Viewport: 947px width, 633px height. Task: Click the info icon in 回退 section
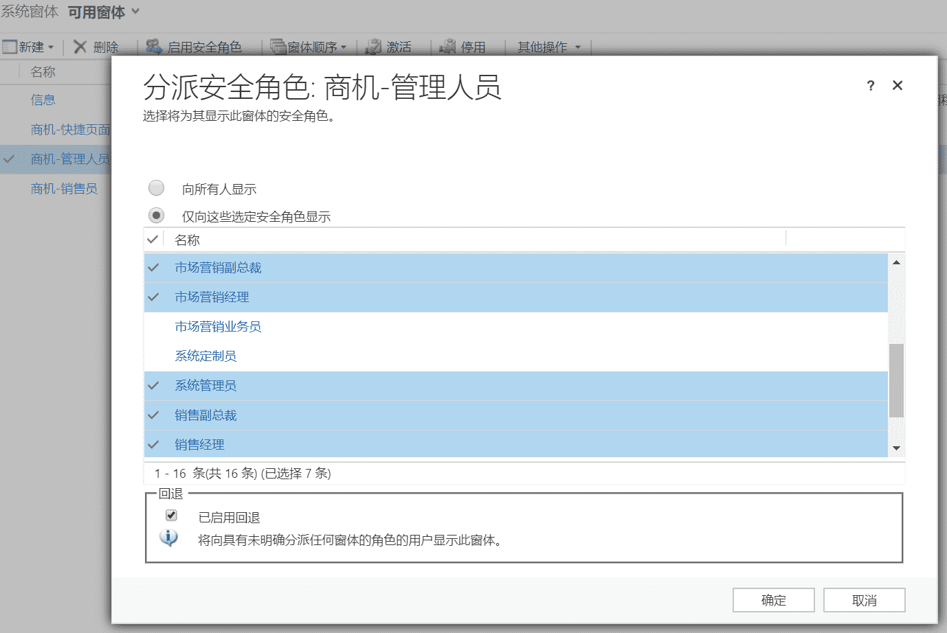point(168,538)
